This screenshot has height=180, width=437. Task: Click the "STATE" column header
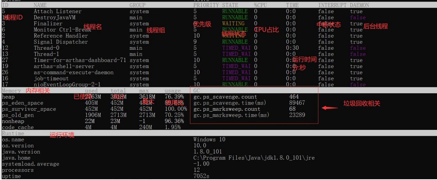230,5
